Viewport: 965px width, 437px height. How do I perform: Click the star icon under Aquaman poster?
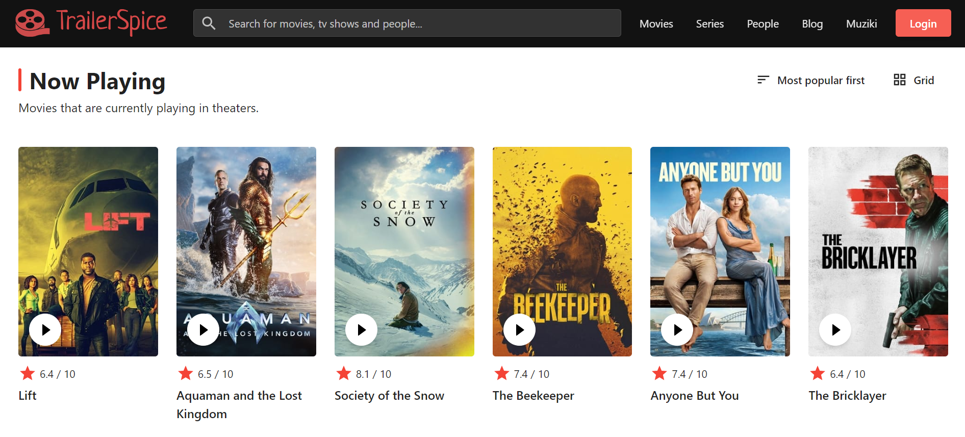(186, 373)
